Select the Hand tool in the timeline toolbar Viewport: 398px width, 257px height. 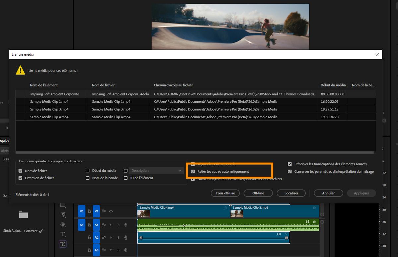(x=63, y=225)
